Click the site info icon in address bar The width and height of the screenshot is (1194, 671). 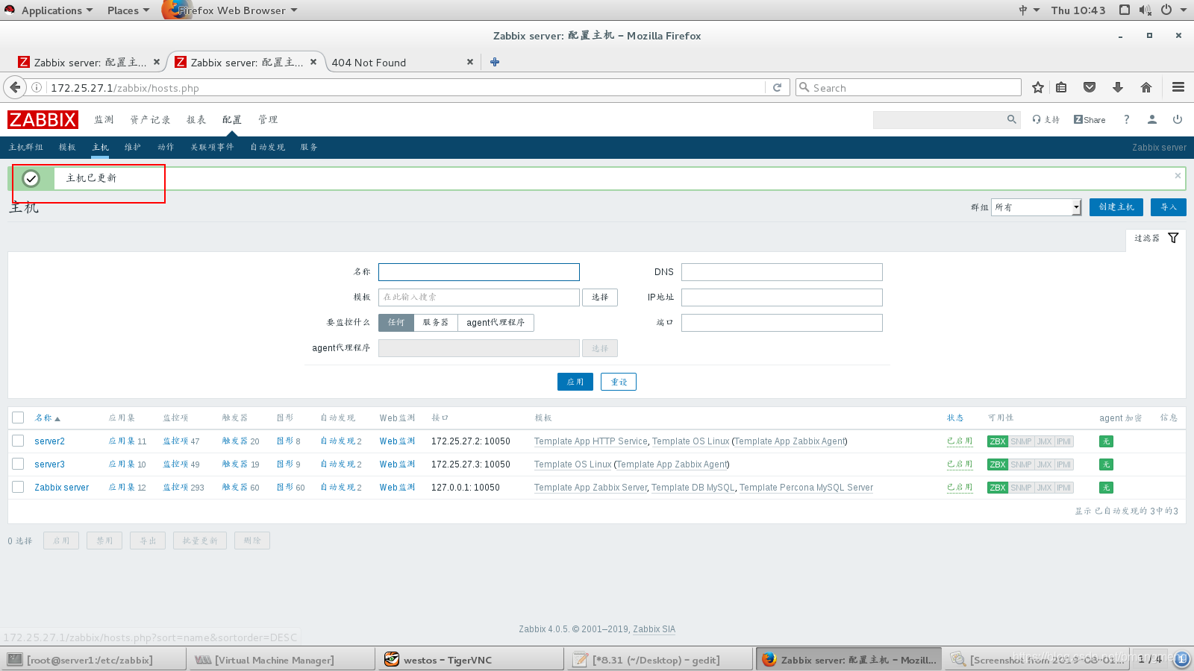tap(36, 87)
